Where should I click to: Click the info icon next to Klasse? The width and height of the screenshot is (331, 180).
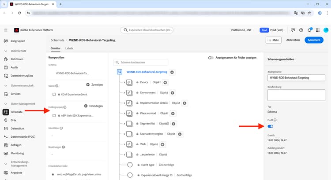point(57,86)
